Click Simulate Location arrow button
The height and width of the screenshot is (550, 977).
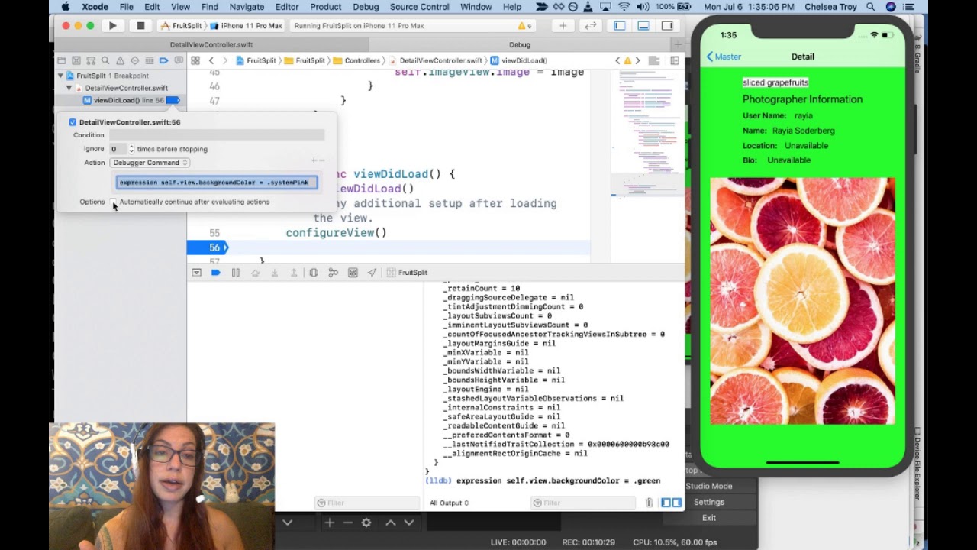coord(372,273)
